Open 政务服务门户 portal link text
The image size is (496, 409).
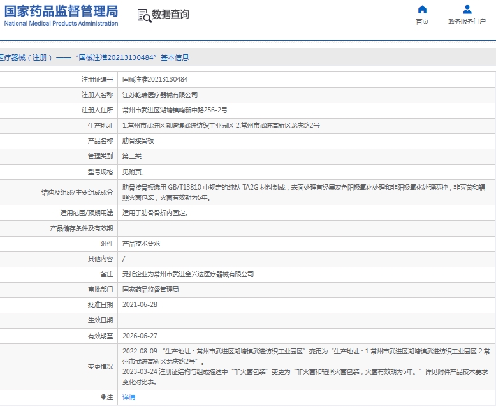click(x=467, y=21)
